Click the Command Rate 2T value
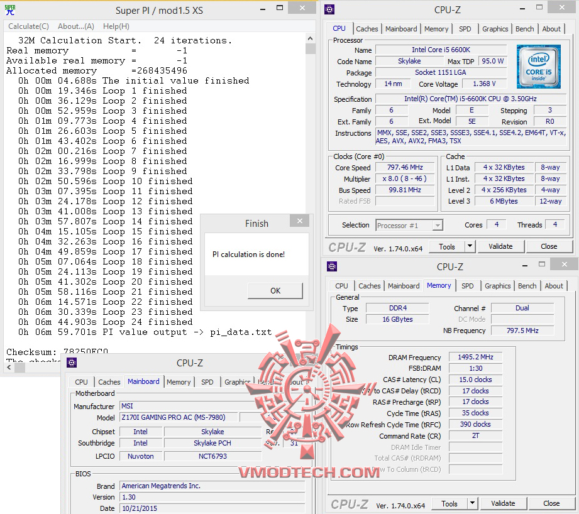 (476, 436)
